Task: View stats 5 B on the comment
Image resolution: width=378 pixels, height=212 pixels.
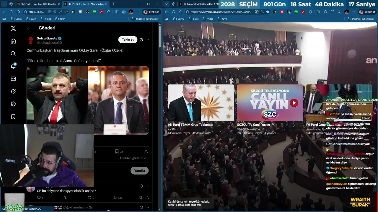Action: click(118, 198)
